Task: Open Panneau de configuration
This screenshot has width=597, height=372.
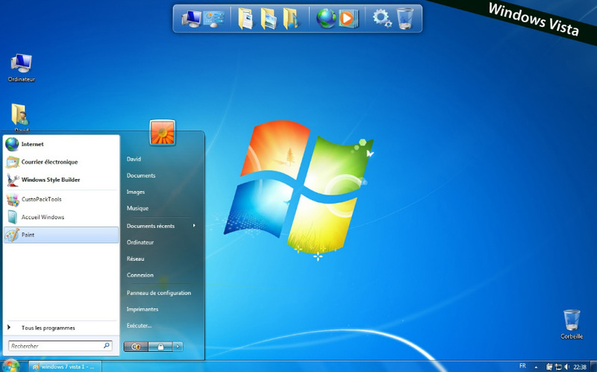Action: pos(159,293)
